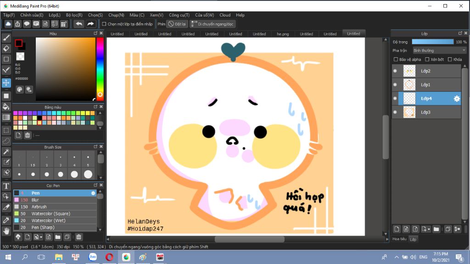Adjust 'Độ trong' opacity slider
The height and width of the screenshot is (264, 470).
[x=432, y=42]
